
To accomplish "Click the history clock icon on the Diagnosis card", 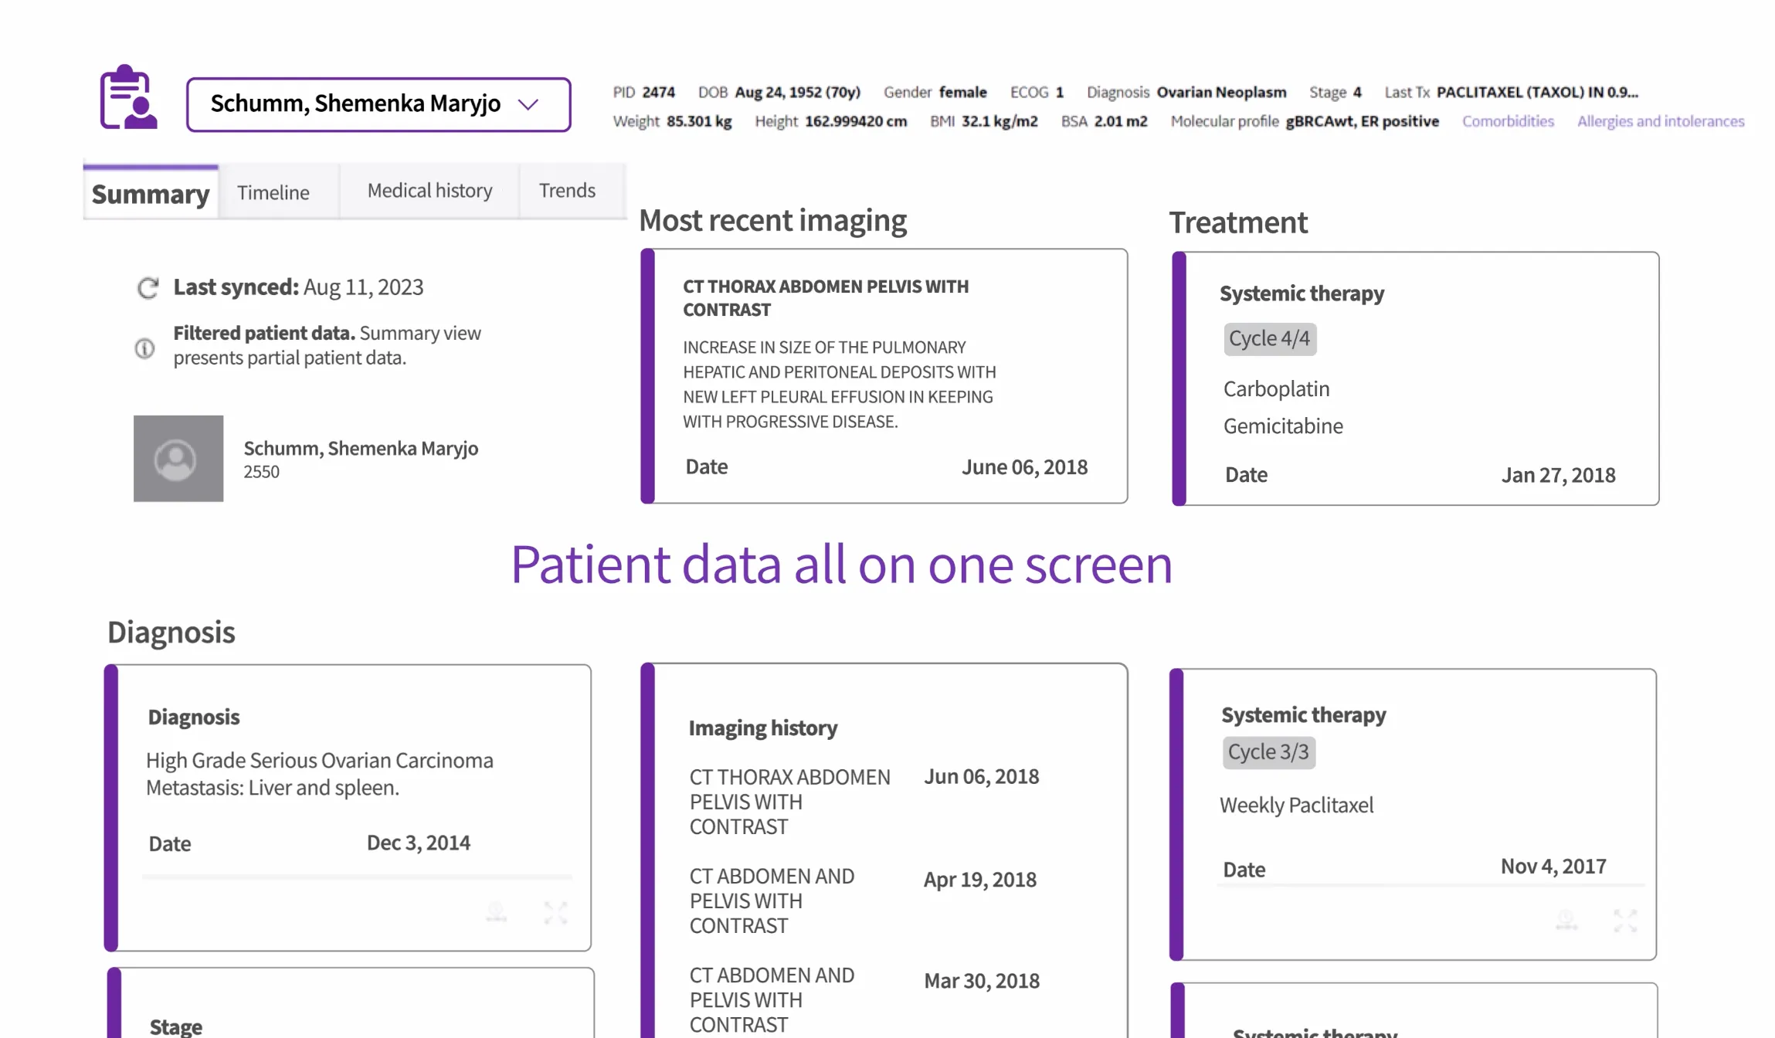I will pos(497,913).
